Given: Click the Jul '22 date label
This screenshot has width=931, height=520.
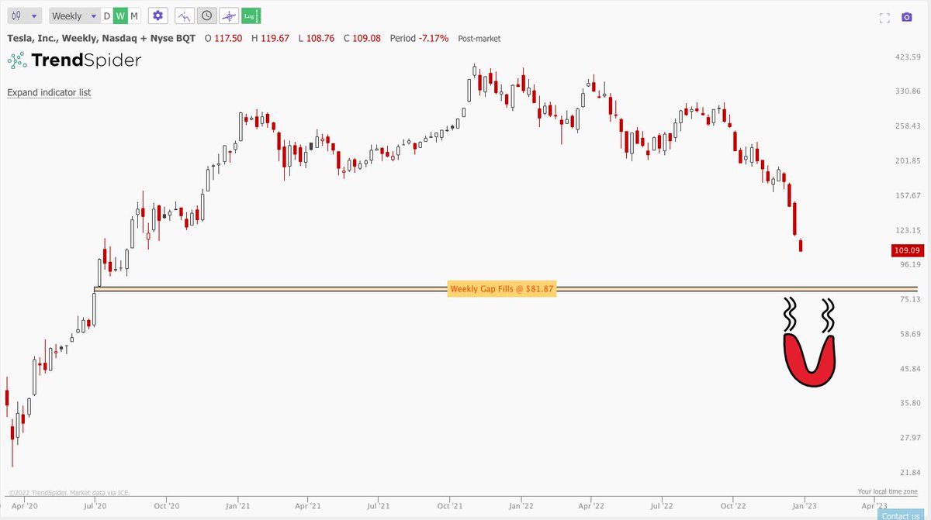Looking at the screenshot, I should click(x=662, y=505).
